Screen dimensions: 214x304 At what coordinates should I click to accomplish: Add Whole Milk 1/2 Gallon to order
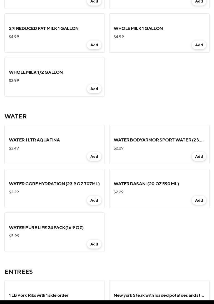point(94,89)
